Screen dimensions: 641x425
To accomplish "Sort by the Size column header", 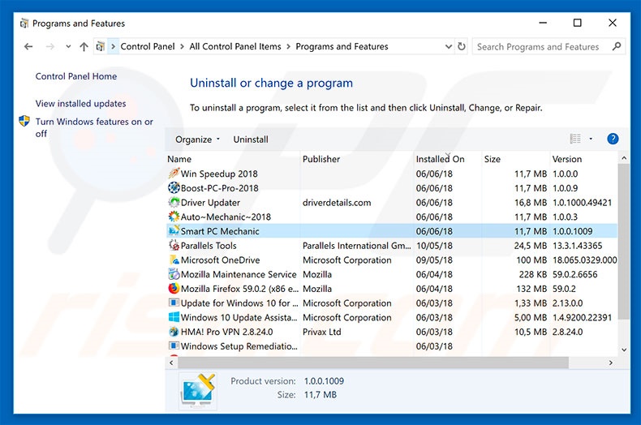I will tap(516, 159).
